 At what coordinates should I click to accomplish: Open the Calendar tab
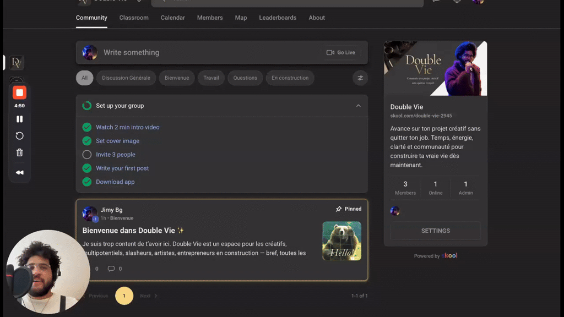172,18
